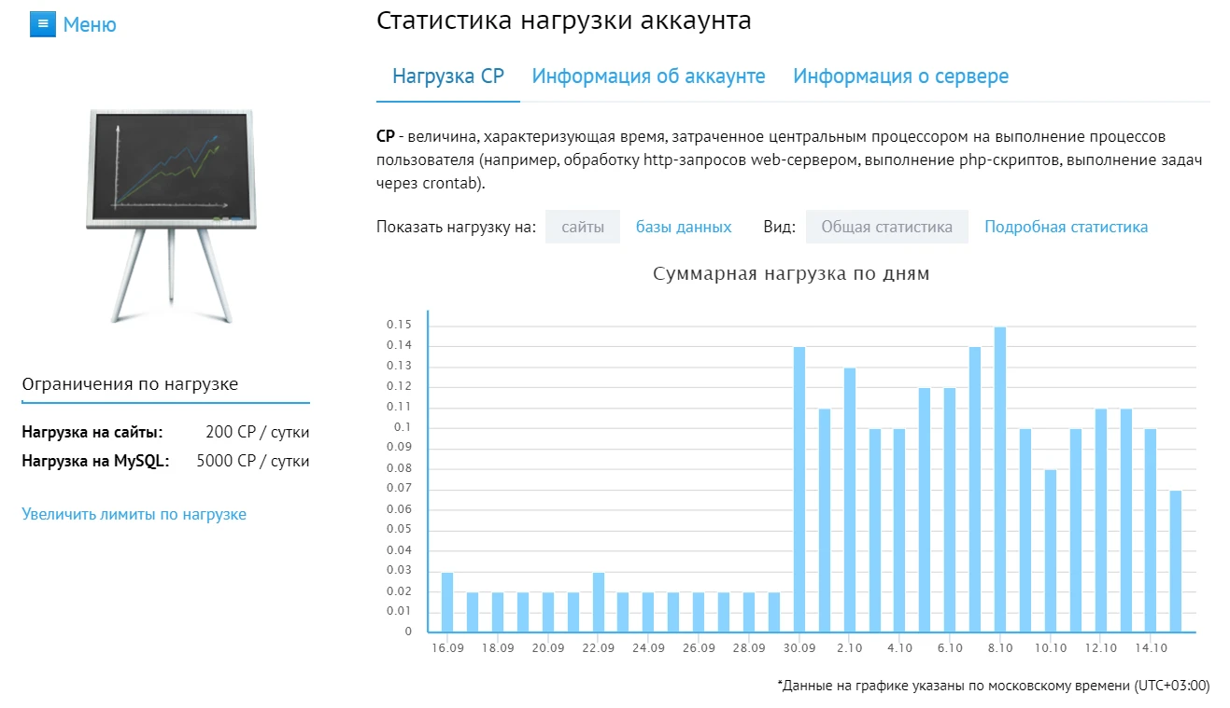This screenshot has height=708, width=1230.
Task: Click the blue menu hamburger icon
Action: [x=41, y=24]
